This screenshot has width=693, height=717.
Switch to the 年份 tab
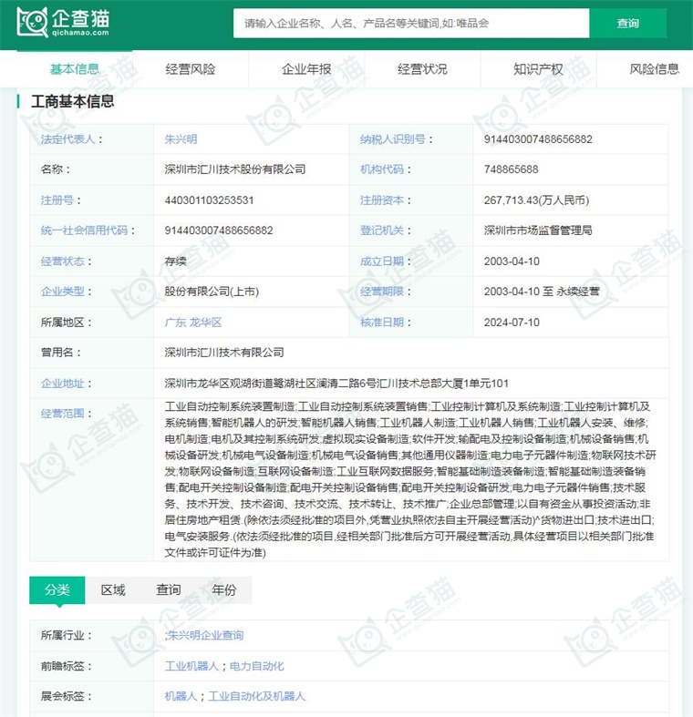(x=223, y=590)
